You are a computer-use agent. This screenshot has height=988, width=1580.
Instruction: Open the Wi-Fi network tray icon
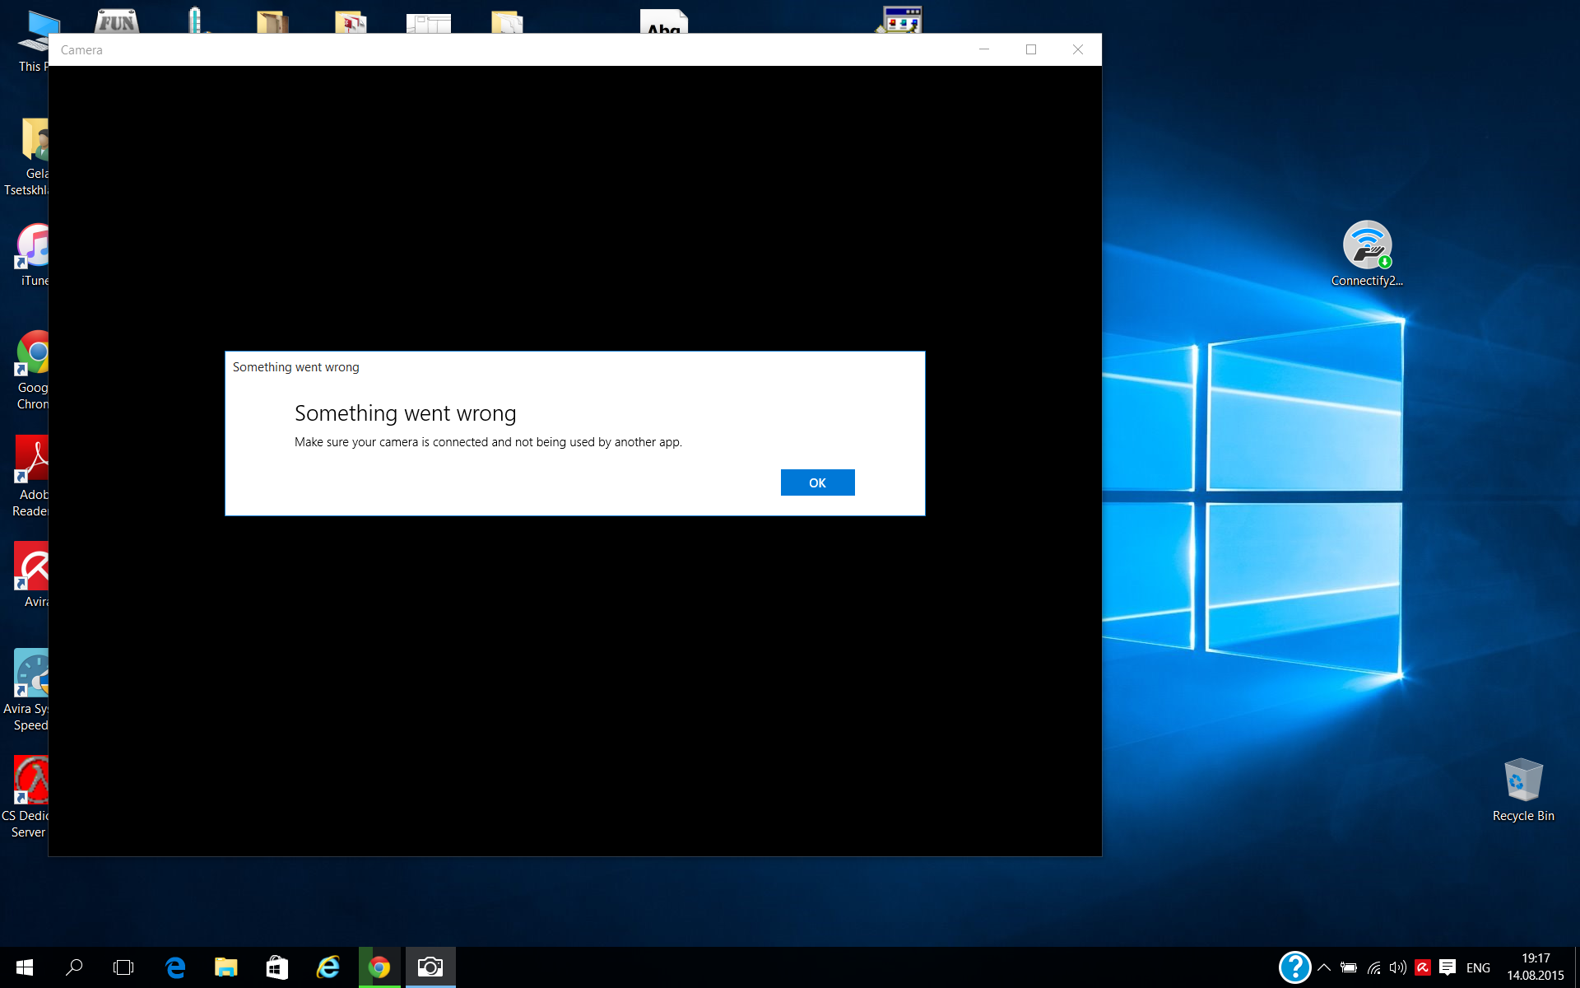click(x=1373, y=967)
